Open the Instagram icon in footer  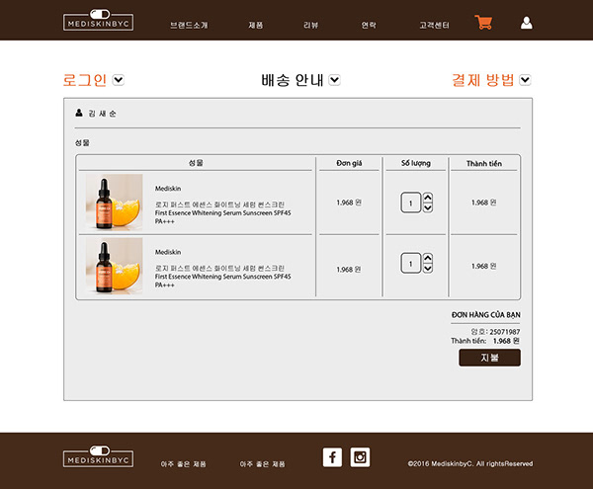pyautogui.click(x=360, y=456)
